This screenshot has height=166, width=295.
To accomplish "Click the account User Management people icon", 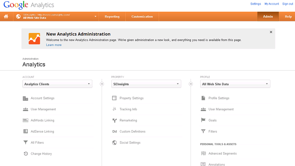I will click(x=25, y=109).
